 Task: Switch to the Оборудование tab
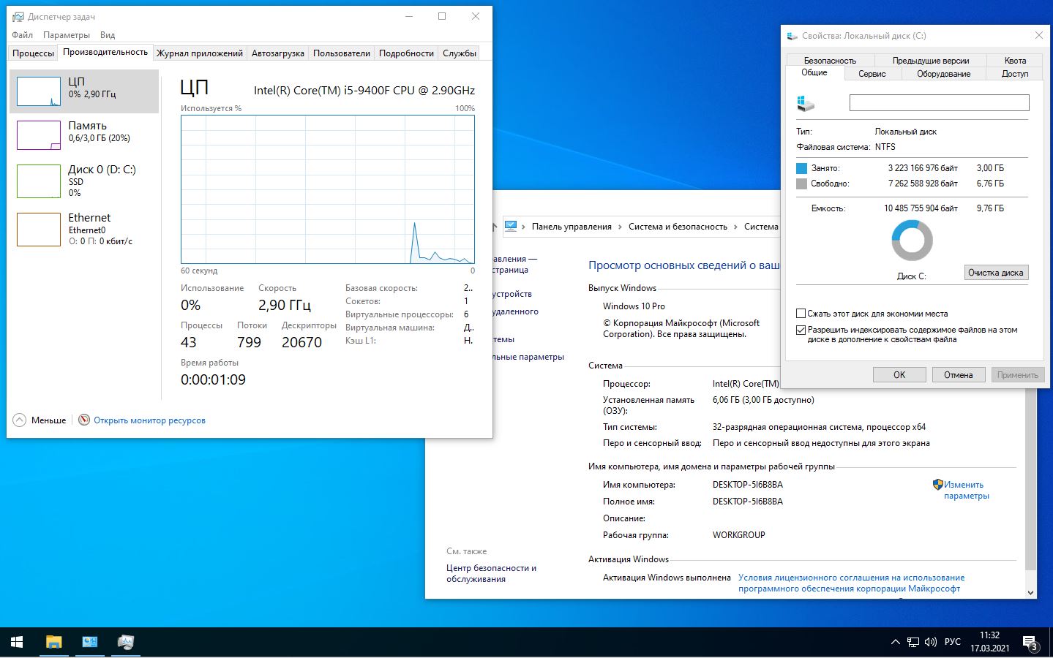click(943, 74)
